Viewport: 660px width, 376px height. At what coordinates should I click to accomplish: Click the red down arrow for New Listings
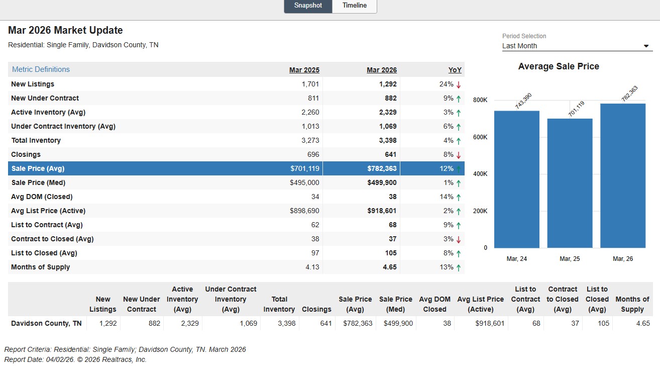tap(459, 84)
